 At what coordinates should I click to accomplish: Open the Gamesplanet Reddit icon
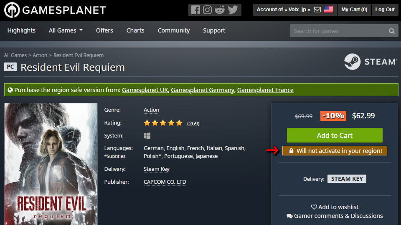(x=220, y=10)
